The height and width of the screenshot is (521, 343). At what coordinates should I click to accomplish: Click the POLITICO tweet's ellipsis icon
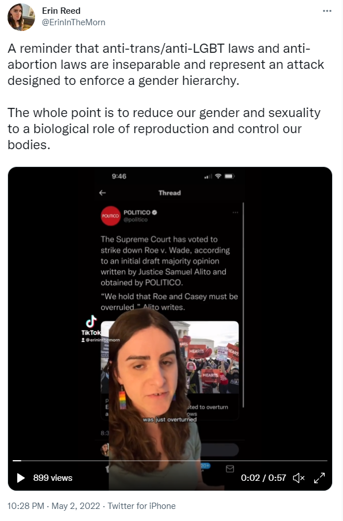pos(235,212)
